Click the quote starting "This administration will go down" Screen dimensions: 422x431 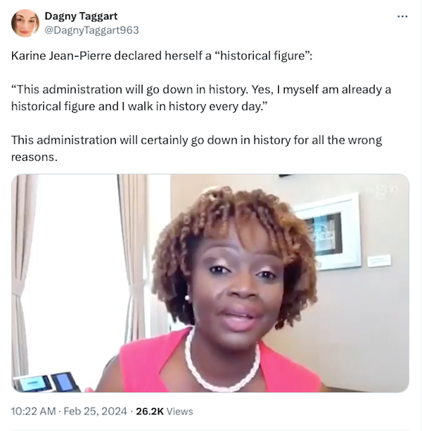click(x=201, y=98)
